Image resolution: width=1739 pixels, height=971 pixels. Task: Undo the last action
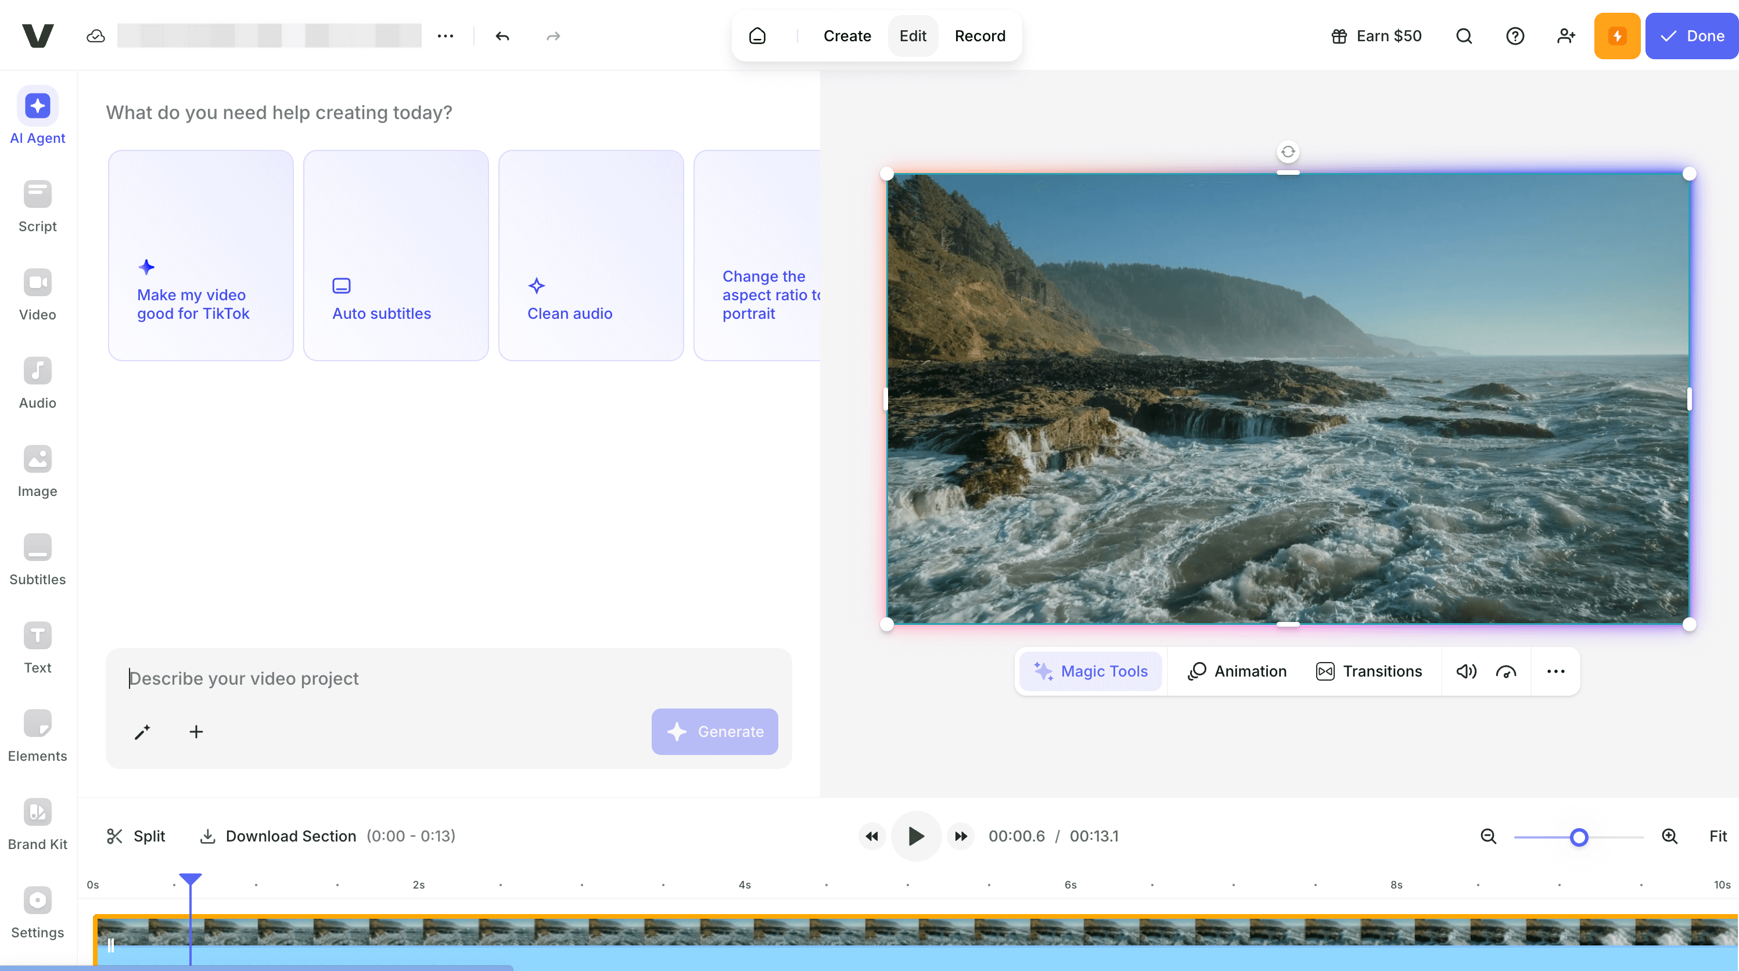click(x=502, y=36)
